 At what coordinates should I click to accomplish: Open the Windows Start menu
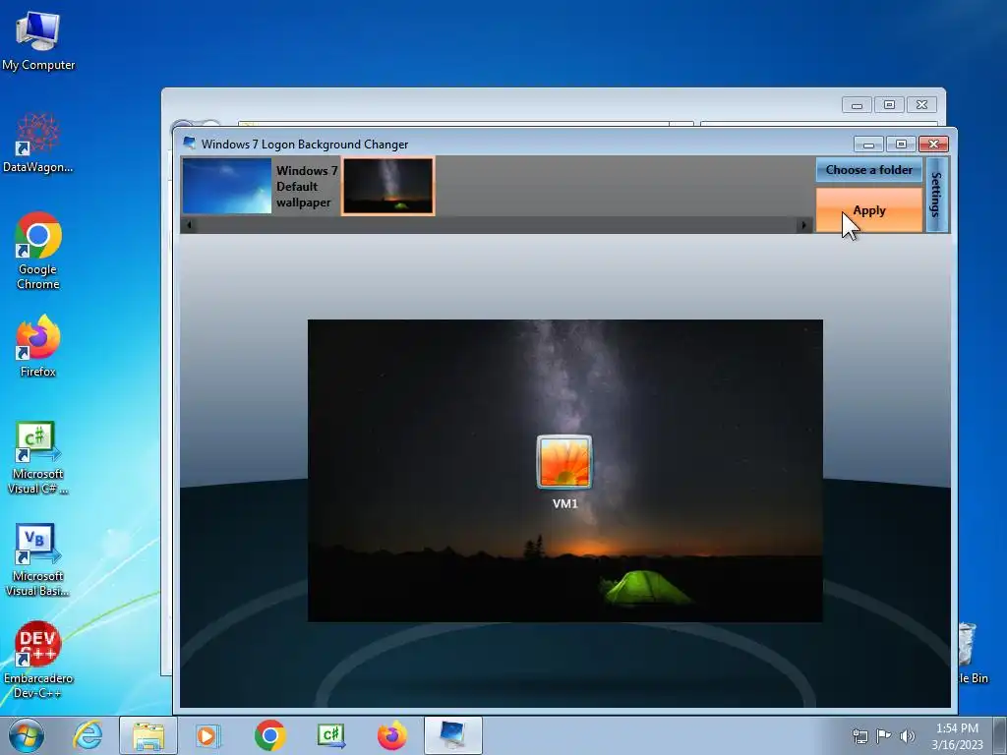tap(27, 735)
